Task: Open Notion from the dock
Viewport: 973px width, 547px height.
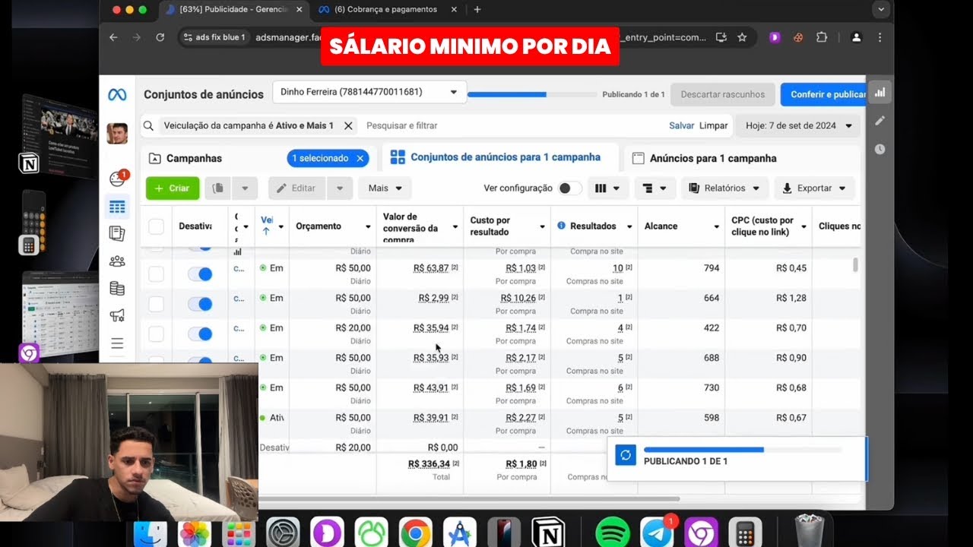Action: point(548,533)
